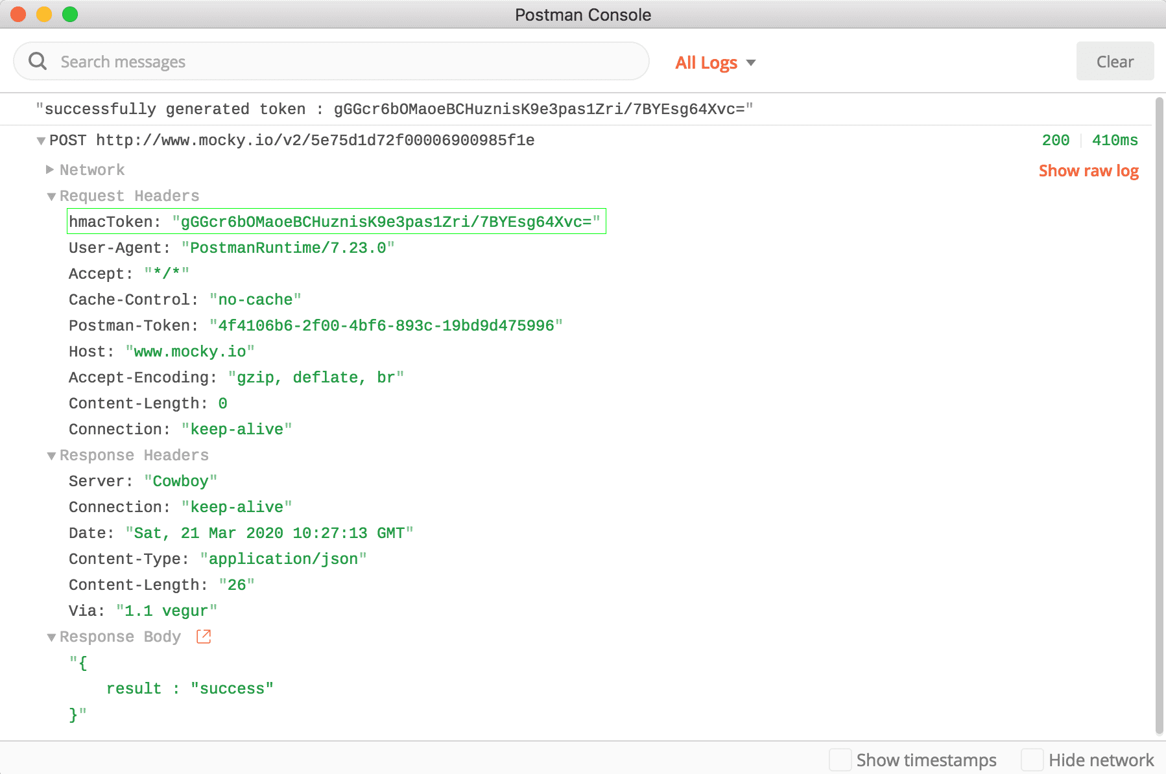Expand the Network section

[51, 169]
